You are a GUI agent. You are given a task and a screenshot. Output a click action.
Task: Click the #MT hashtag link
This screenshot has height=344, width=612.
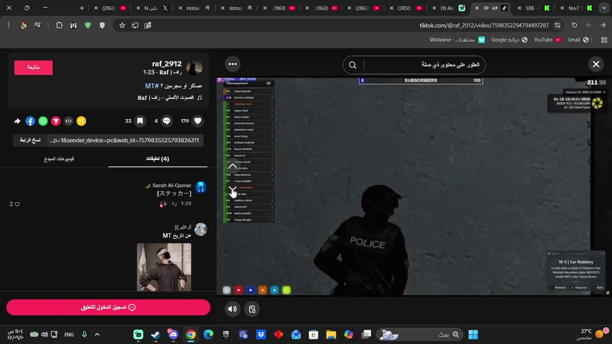click(152, 86)
